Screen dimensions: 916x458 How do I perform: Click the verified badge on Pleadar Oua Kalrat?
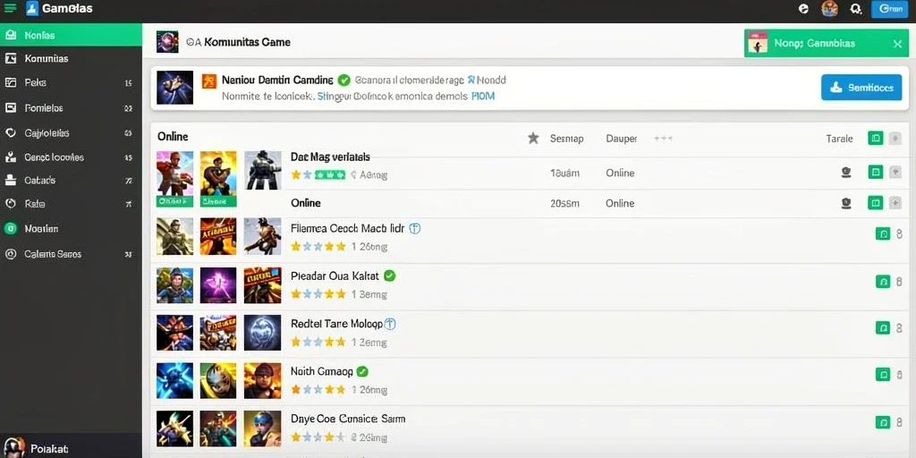(390, 276)
